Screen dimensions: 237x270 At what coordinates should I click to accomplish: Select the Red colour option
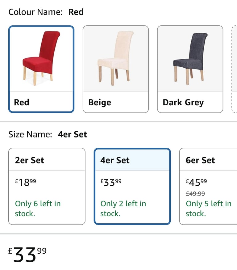point(41,69)
